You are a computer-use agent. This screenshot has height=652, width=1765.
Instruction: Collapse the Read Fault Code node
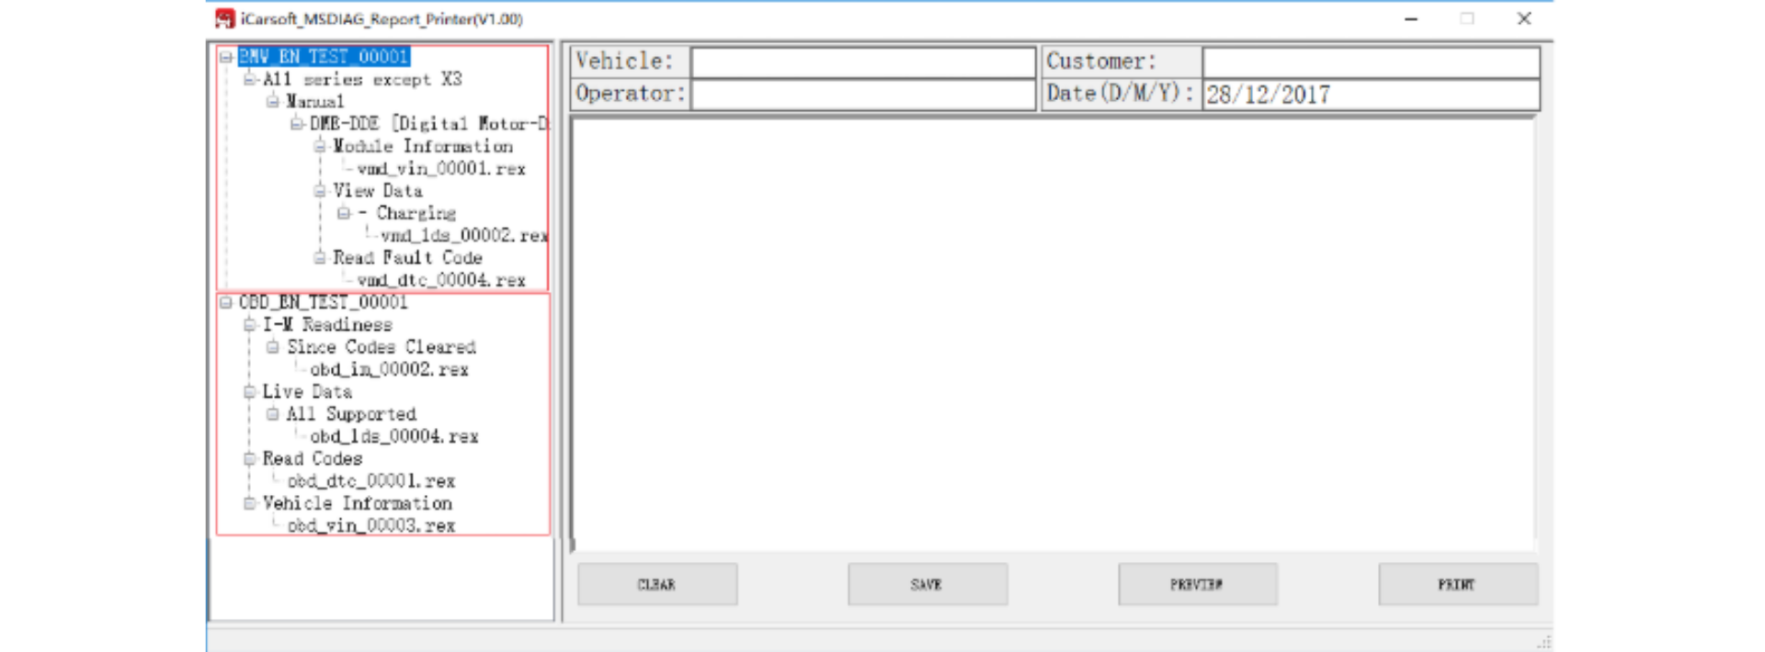[x=320, y=258]
